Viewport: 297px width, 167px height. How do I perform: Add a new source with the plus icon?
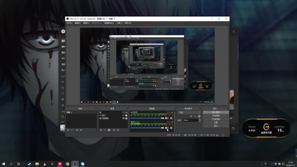[101, 130]
